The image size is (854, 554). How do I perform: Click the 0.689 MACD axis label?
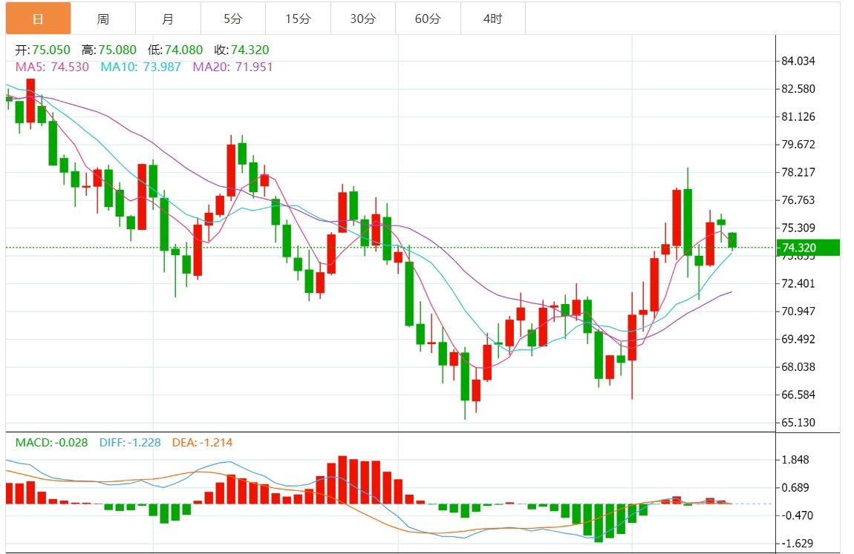(795, 487)
